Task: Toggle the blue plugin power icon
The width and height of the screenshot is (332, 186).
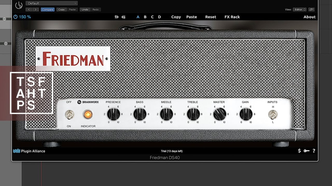Action: tap(15, 17)
